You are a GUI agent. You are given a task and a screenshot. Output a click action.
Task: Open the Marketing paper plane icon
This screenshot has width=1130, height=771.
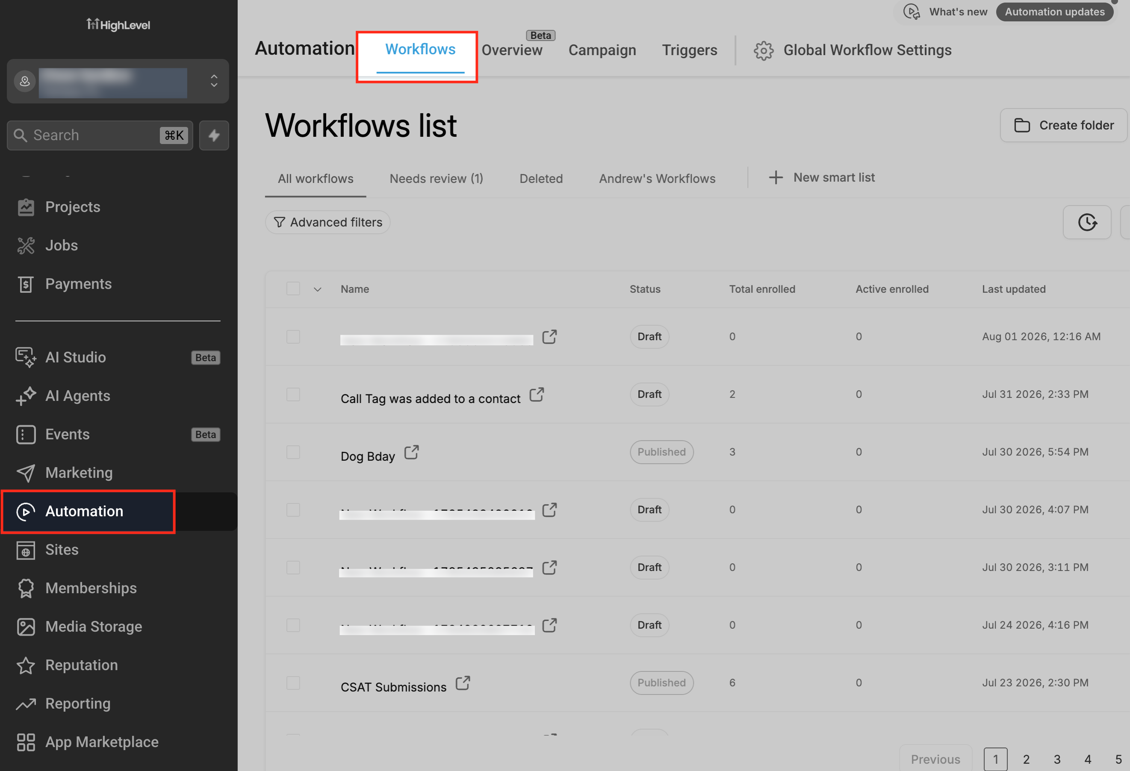pyautogui.click(x=26, y=473)
